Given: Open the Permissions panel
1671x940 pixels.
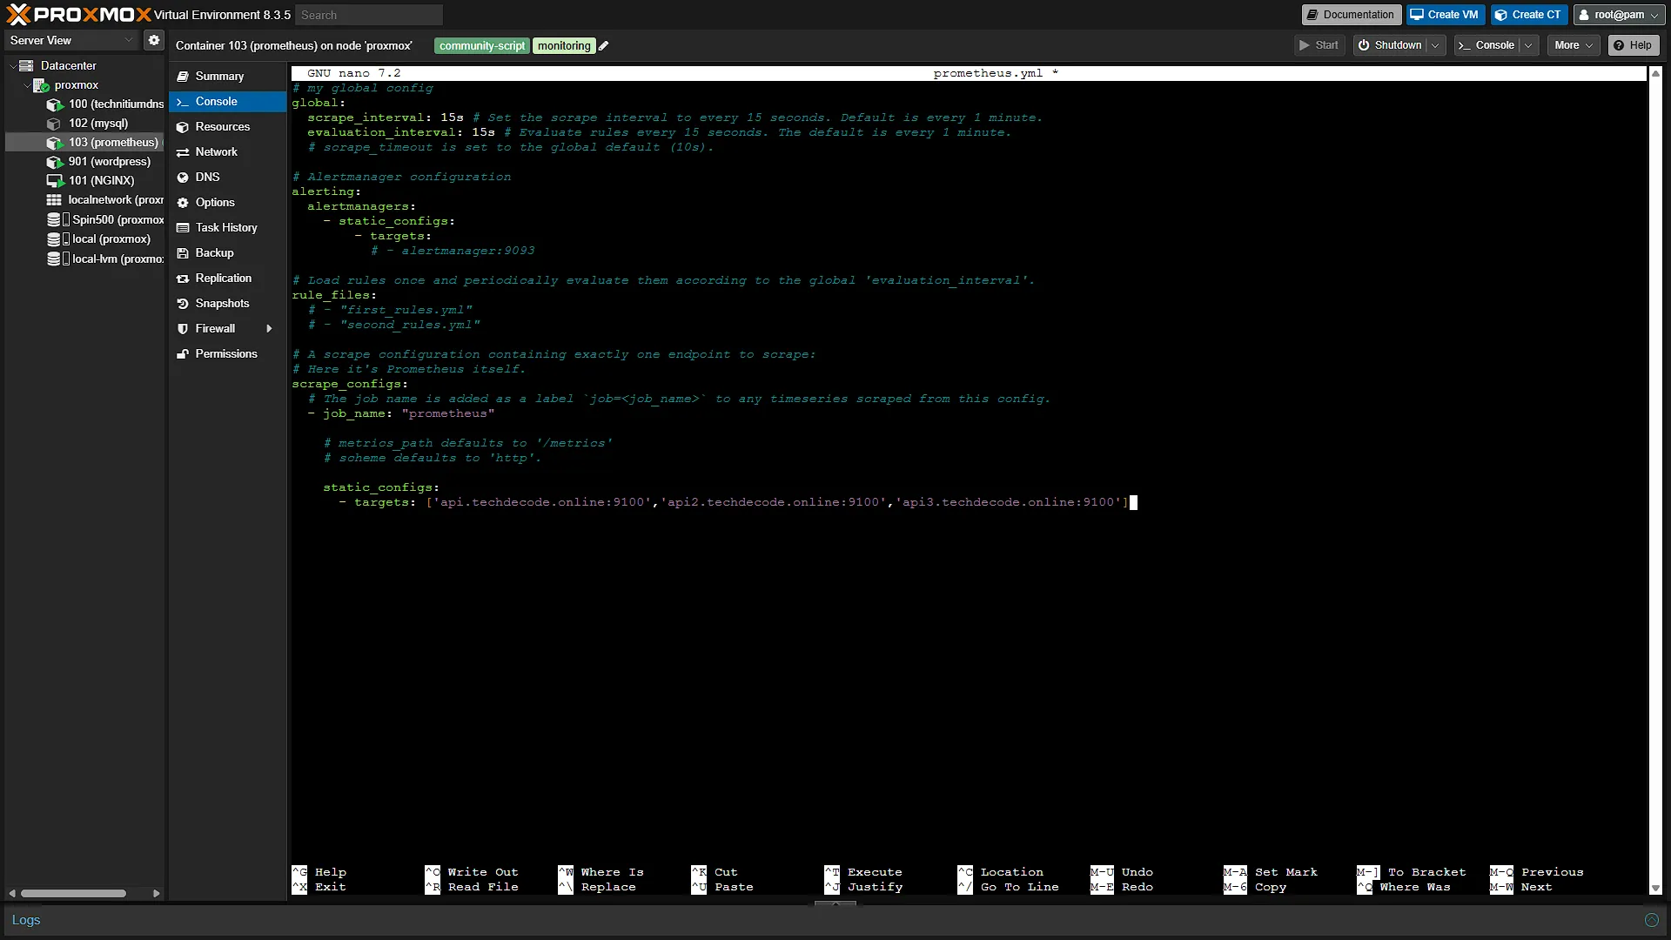Looking at the screenshot, I should [x=227, y=354].
